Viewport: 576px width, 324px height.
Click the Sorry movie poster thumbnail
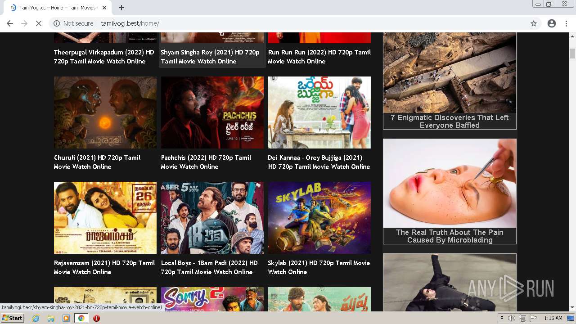pos(212,299)
